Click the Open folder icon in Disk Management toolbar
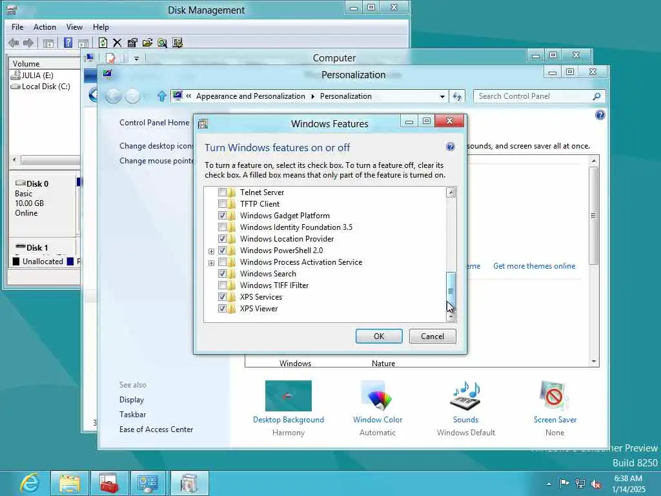 pyautogui.click(x=147, y=43)
